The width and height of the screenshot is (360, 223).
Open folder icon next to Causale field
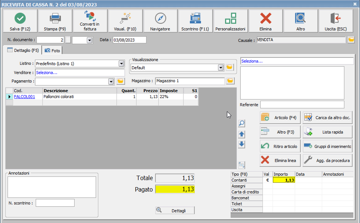click(x=351, y=40)
